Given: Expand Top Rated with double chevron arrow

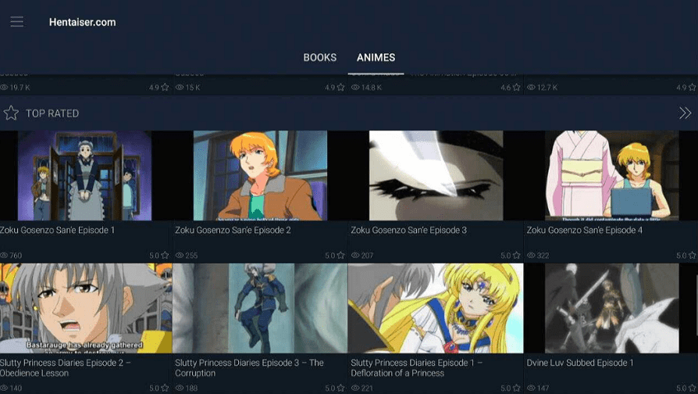Looking at the screenshot, I should point(685,113).
